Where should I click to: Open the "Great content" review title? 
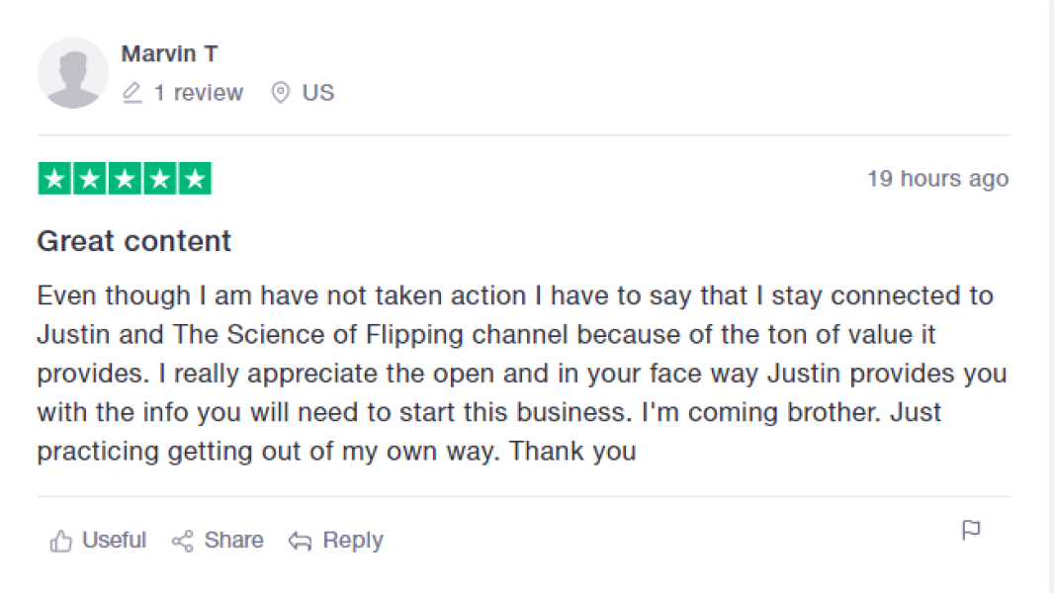[x=133, y=241]
